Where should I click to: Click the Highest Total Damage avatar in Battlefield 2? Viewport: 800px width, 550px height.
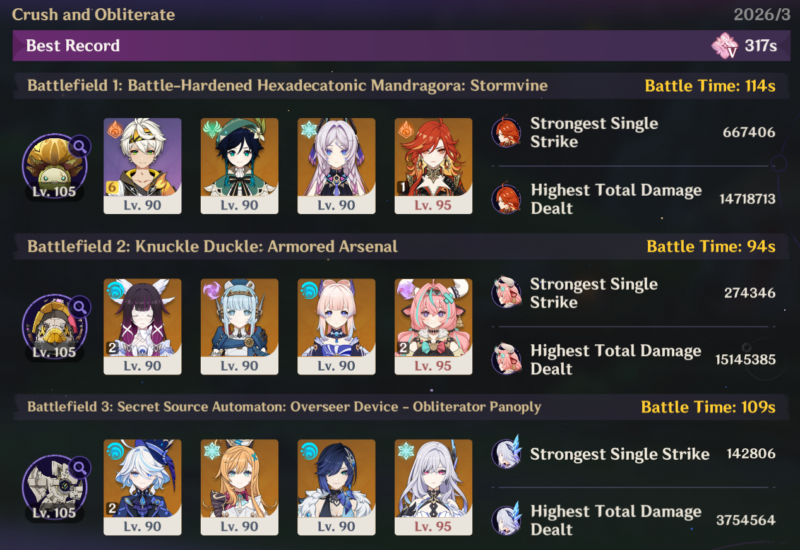[x=506, y=360]
